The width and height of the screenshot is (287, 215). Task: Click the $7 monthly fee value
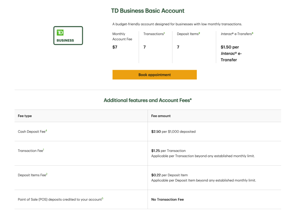click(x=115, y=47)
